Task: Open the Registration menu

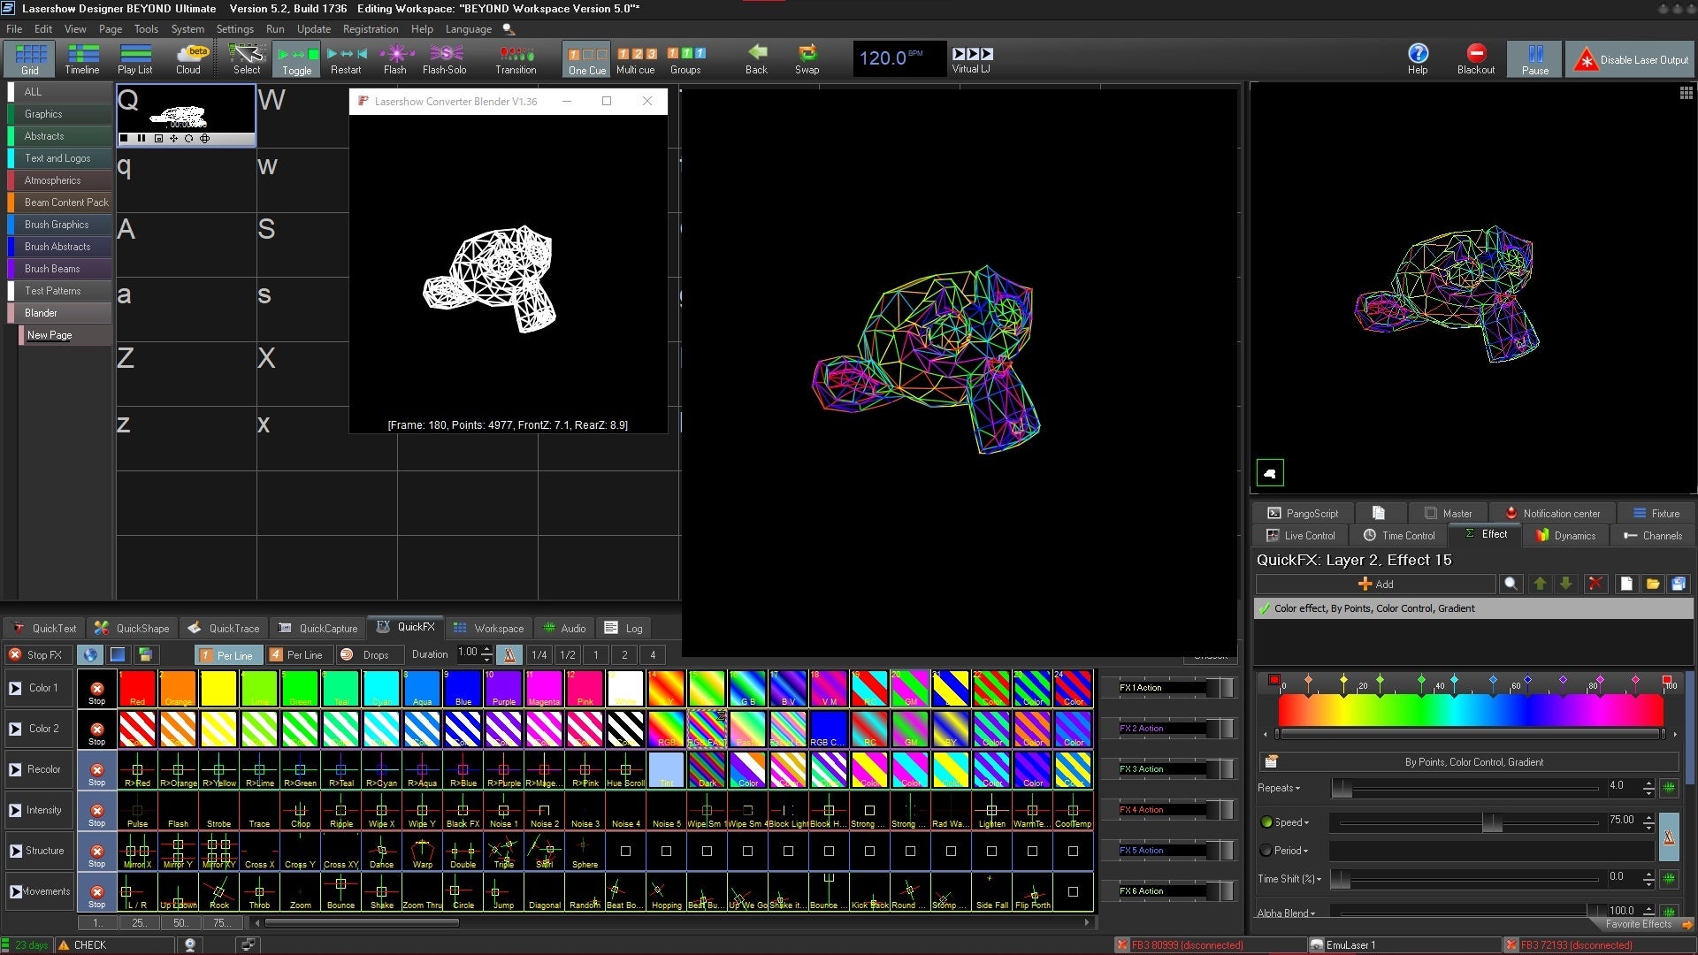Action: [370, 29]
